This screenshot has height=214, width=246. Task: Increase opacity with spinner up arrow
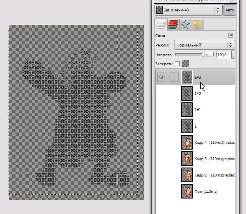pos(233,53)
